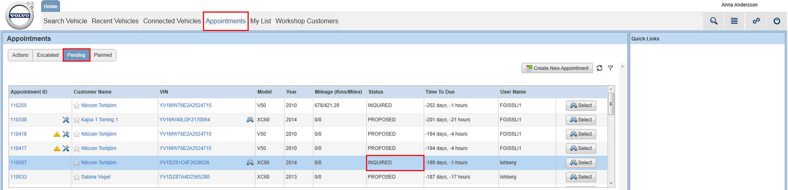Toggle favorite star for Sabine Vogel
Image resolution: width=788 pixels, height=190 pixels.
(x=77, y=177)
